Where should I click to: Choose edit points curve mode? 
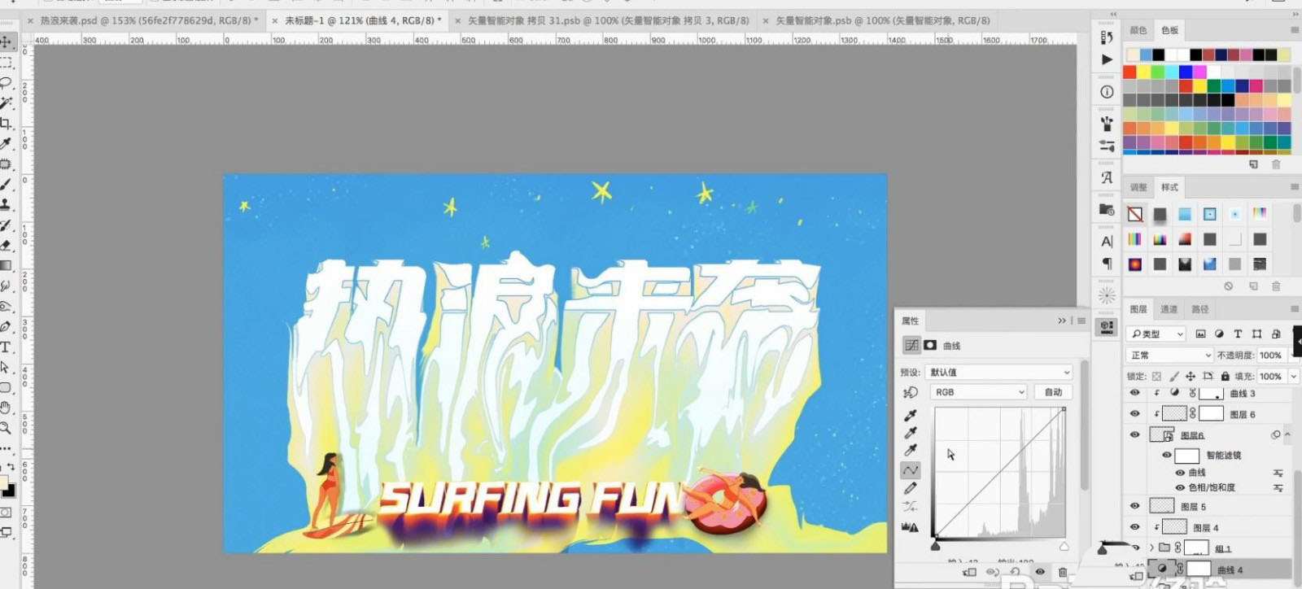[911, 470]
